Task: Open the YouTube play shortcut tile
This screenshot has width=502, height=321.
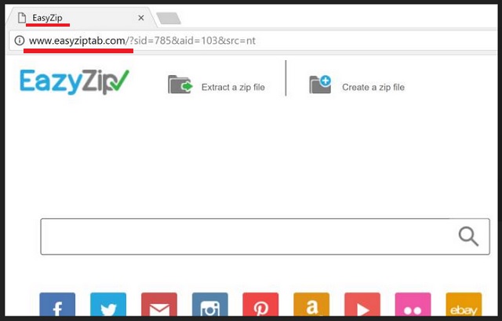Action: (x=362, y=304)
